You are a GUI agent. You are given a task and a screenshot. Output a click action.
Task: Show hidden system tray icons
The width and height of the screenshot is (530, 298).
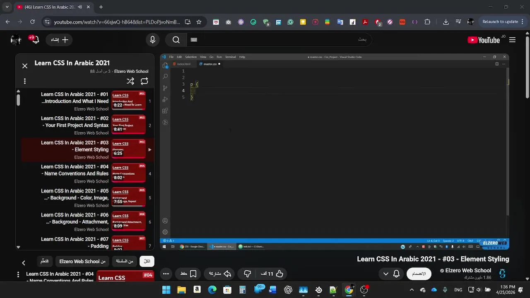coord(412,290)
